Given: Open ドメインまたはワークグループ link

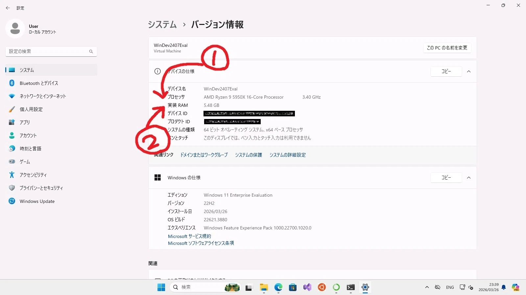Looking at the screenshot, I should [204, 155].
